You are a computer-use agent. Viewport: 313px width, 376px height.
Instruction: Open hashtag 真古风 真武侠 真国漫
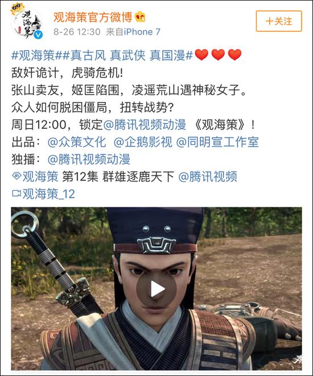point(127,55)
